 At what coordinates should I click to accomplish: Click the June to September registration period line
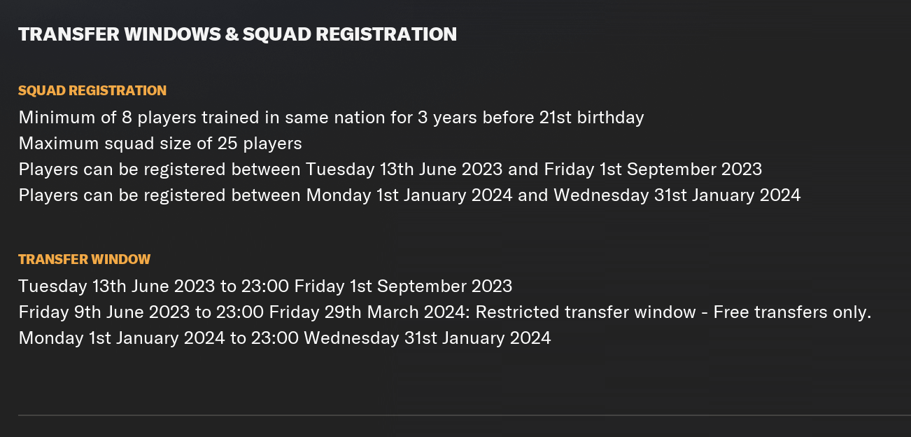390,169
